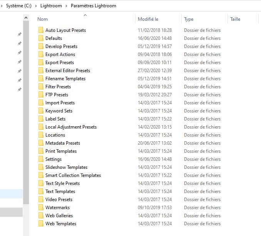Viewport: 261px width, 236px height.
Task: Click the navigation pane scrollbar thumb
Action: click(26, 112)
